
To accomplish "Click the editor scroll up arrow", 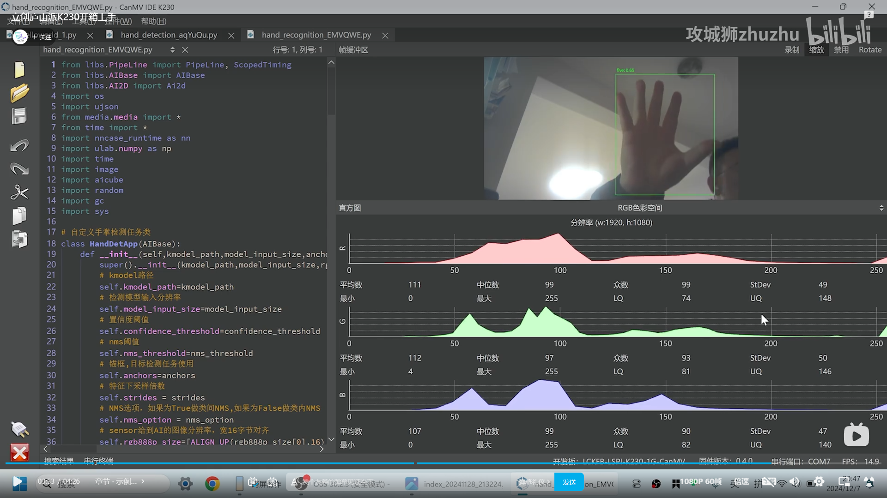I will pyautogui.click(x=331, y=62).
